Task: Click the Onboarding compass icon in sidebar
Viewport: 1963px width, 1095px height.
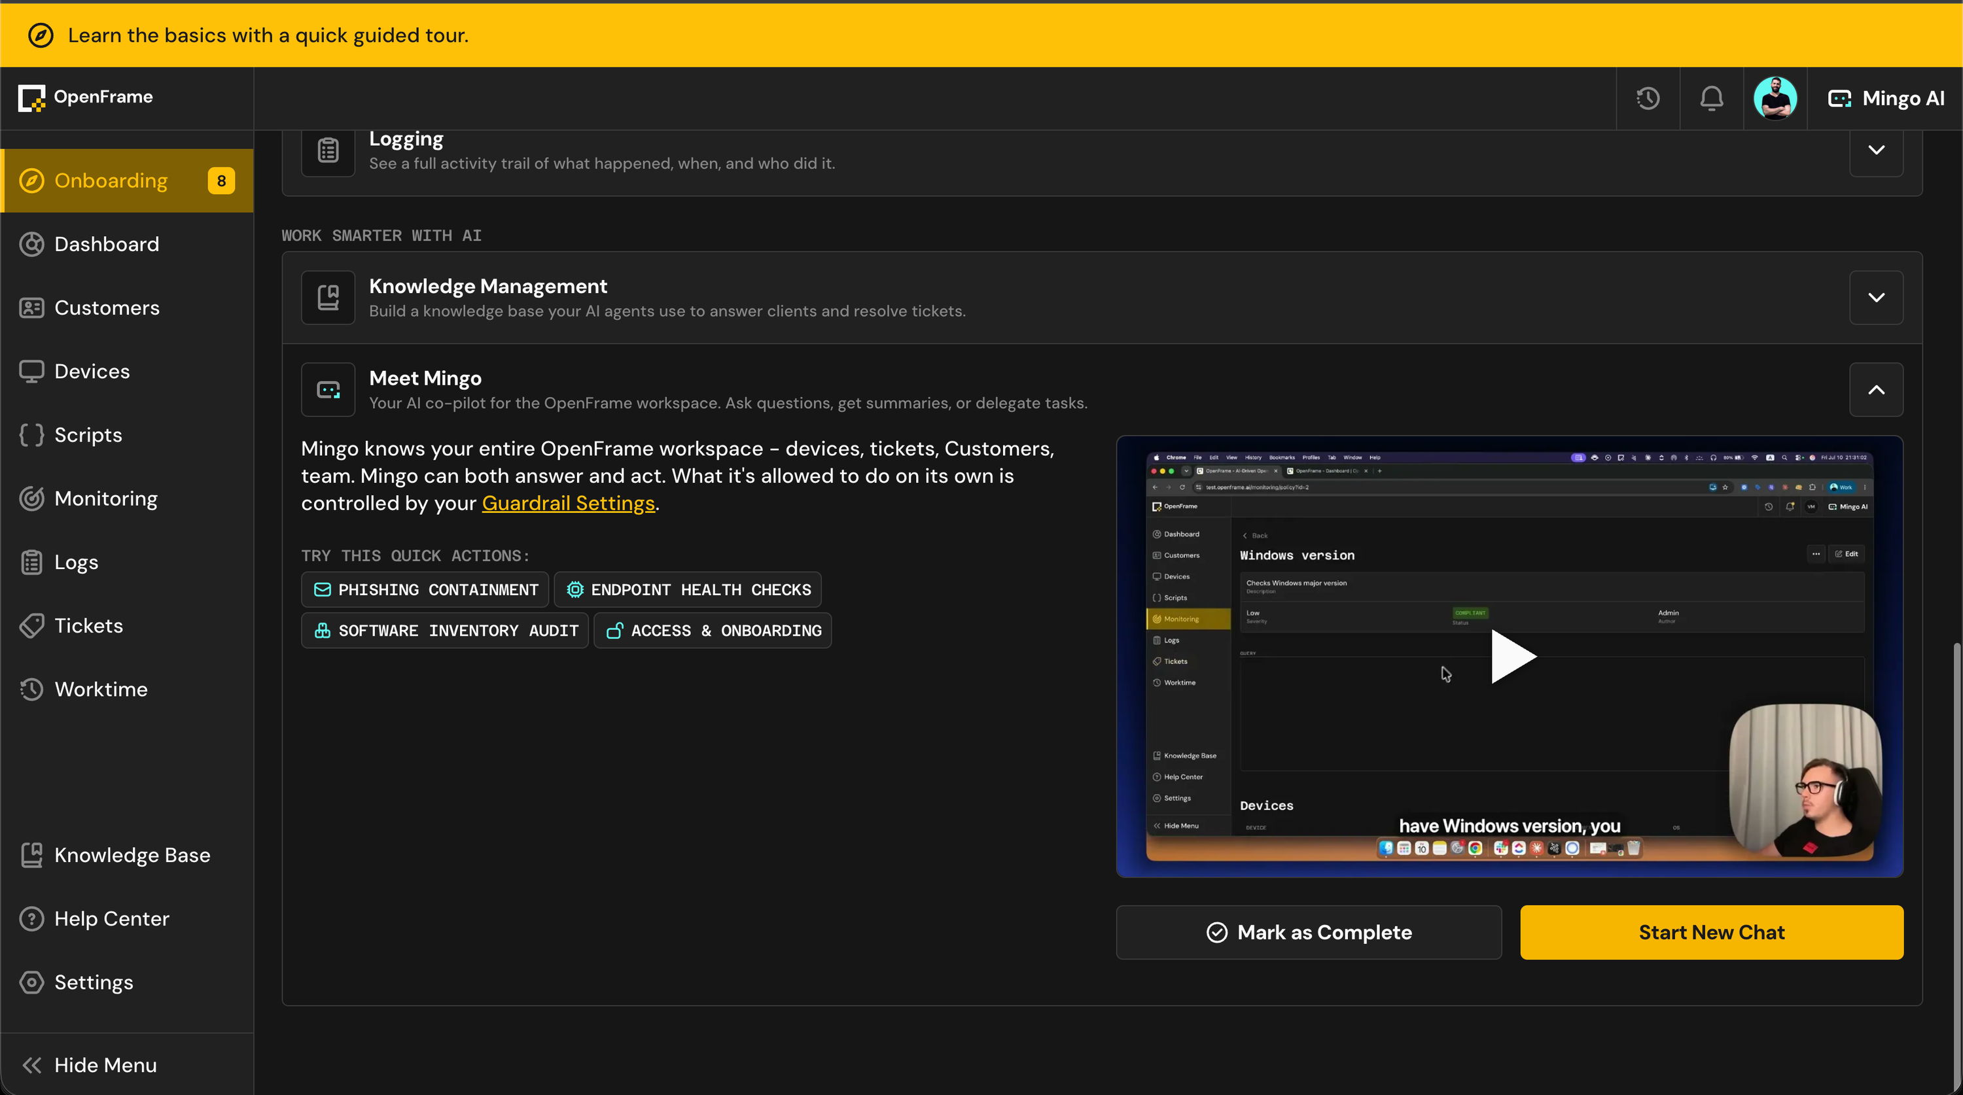Action: click(31, 181)
